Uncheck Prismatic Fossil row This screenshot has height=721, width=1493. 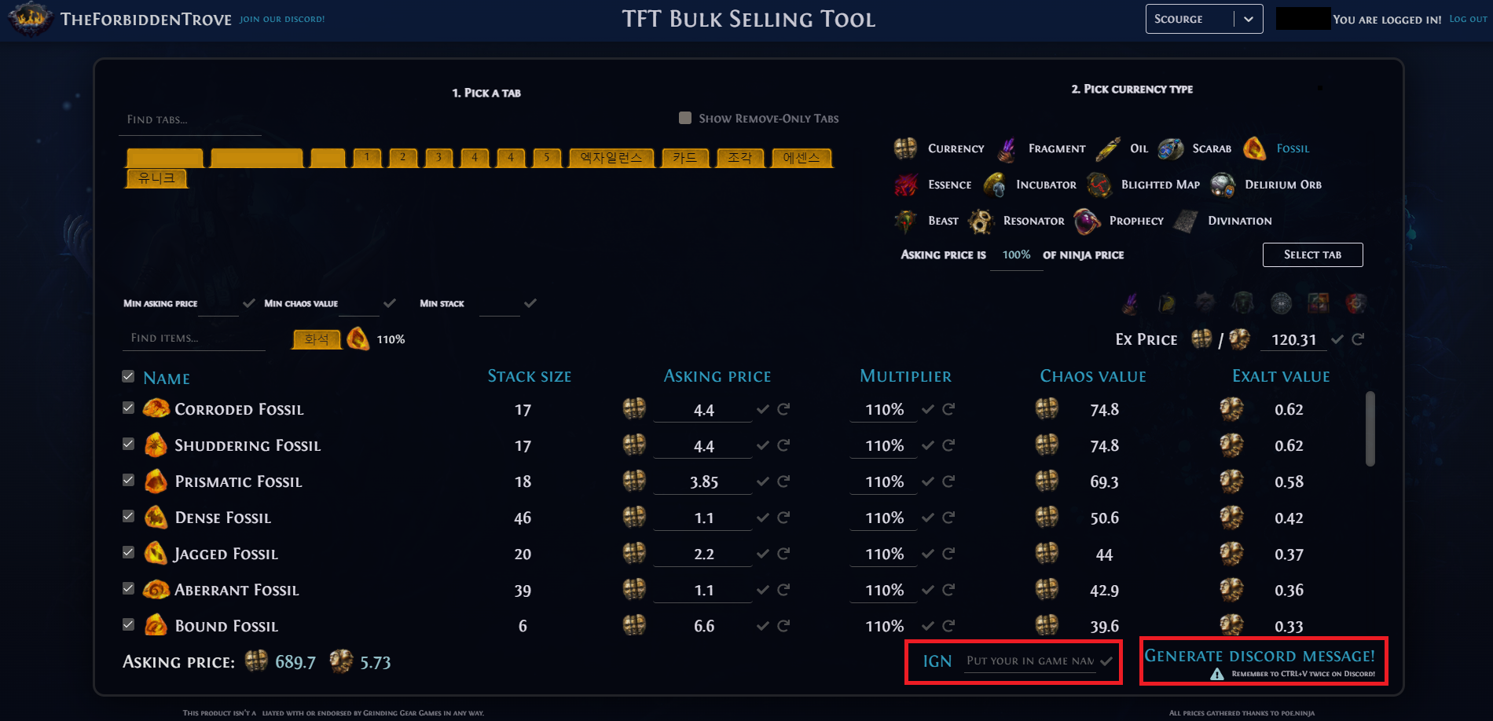click(128, 480)
